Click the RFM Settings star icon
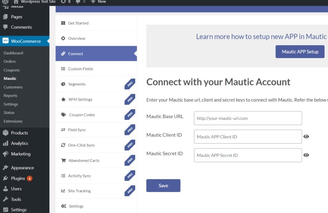 (x=63, y=99)
